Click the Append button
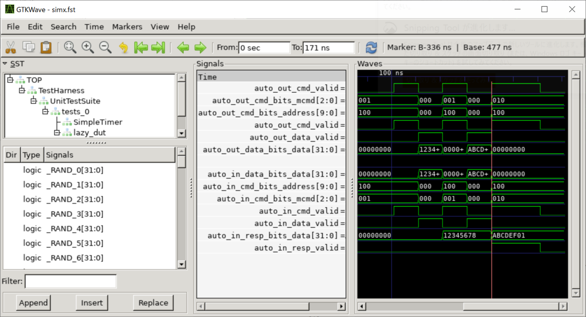 tap(33, 302)
